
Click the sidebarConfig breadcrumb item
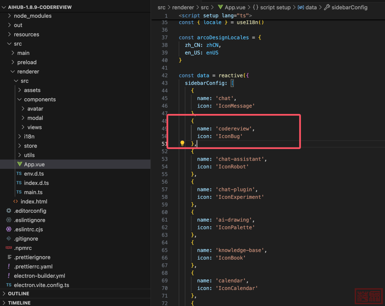point(349,7)
